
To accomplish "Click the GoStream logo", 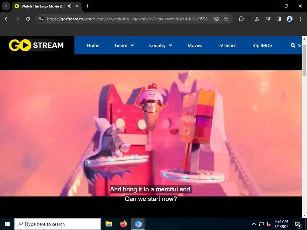I will click(36, 45).
